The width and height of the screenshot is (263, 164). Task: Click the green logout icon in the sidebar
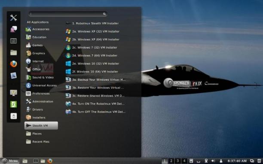[13, 104]
